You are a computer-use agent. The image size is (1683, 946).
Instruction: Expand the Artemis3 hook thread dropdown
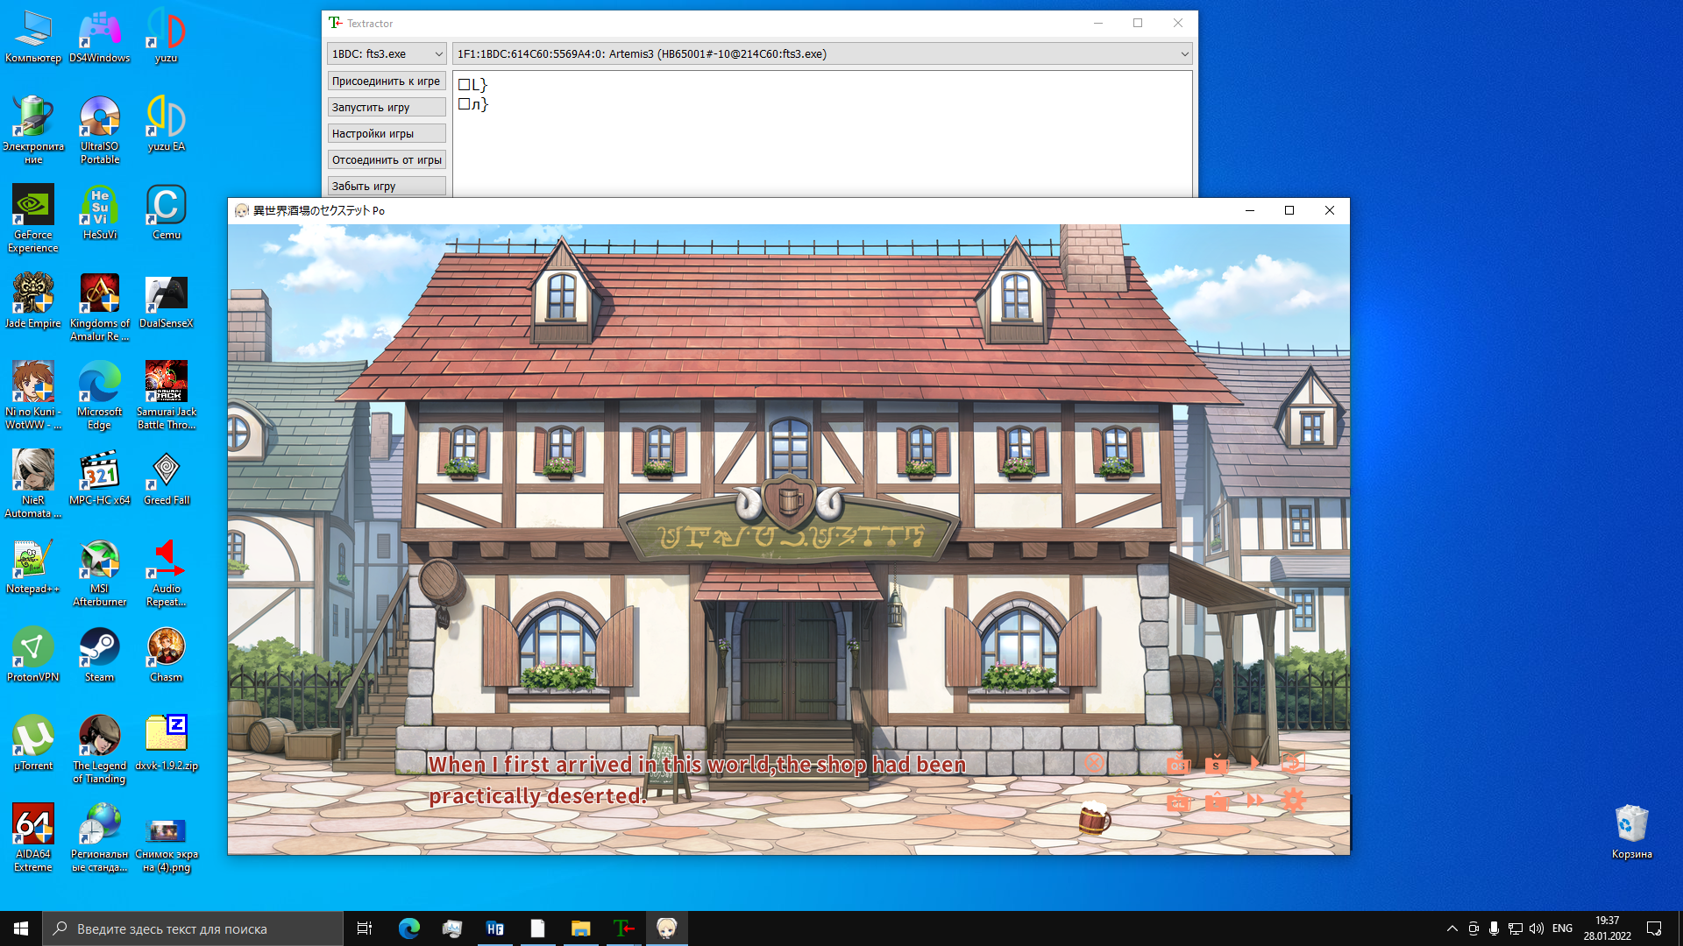click(x=1184, y=54)
